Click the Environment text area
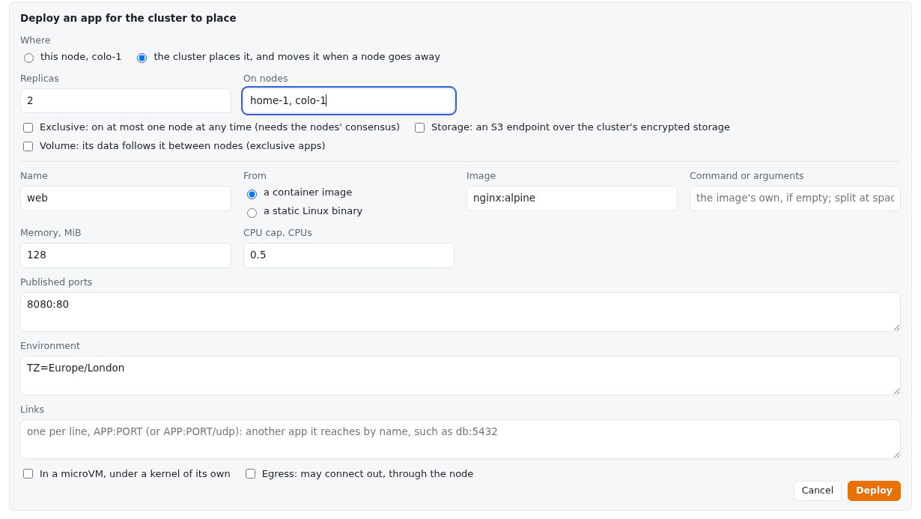This screenshot has width=921, height=519. pos(460,375)
